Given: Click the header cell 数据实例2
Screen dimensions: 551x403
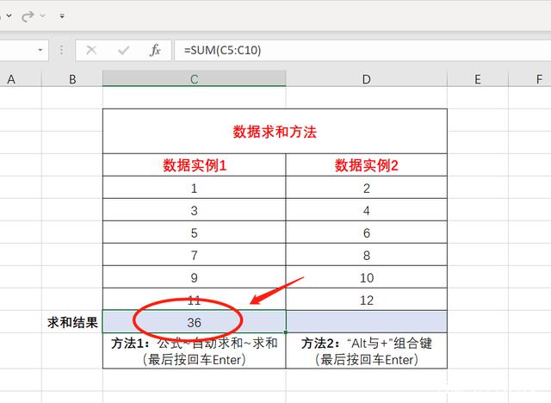Looking at the screenshot, I should coord(367,164).
